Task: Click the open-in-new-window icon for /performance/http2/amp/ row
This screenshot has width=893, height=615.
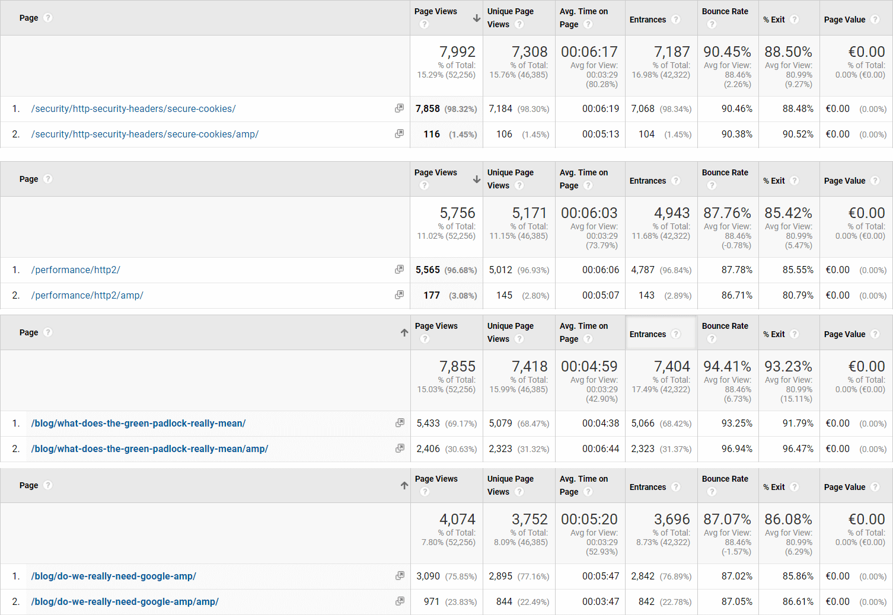Action: pyautogui.click(x=399, y=295)
